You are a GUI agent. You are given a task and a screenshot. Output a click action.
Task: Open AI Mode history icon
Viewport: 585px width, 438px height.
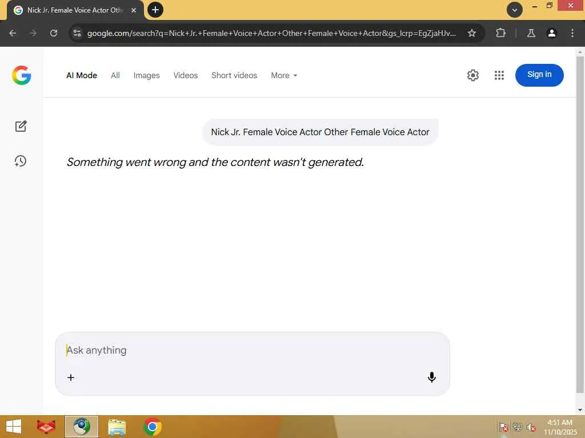pos(21,161)
